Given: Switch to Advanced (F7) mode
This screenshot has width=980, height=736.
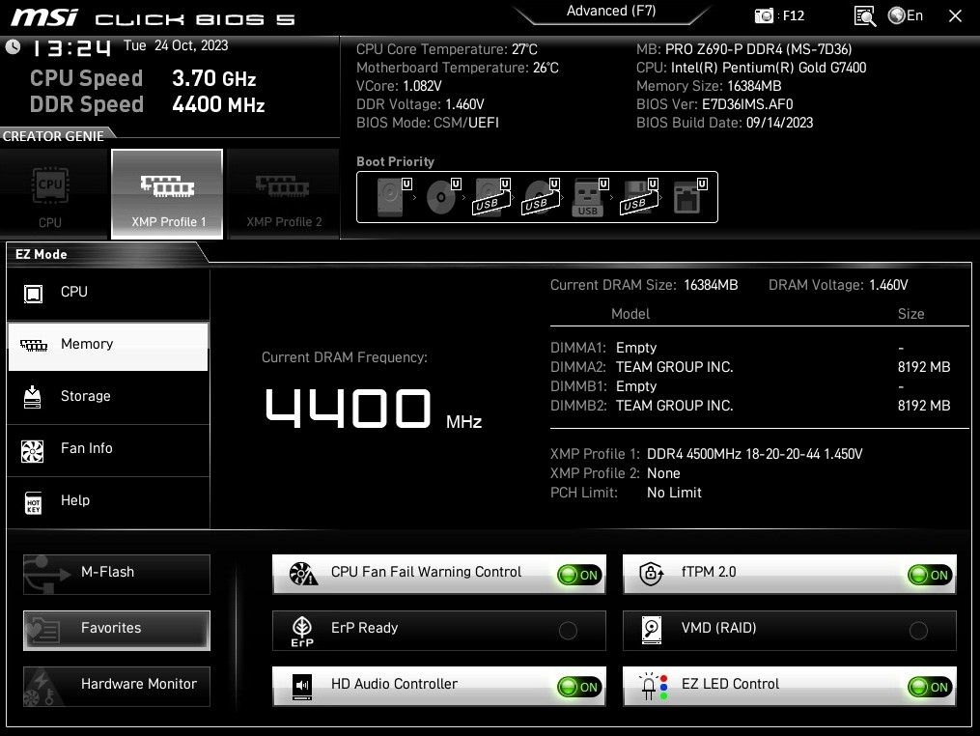Looking at the screenshot, I should tap(610, 12).
